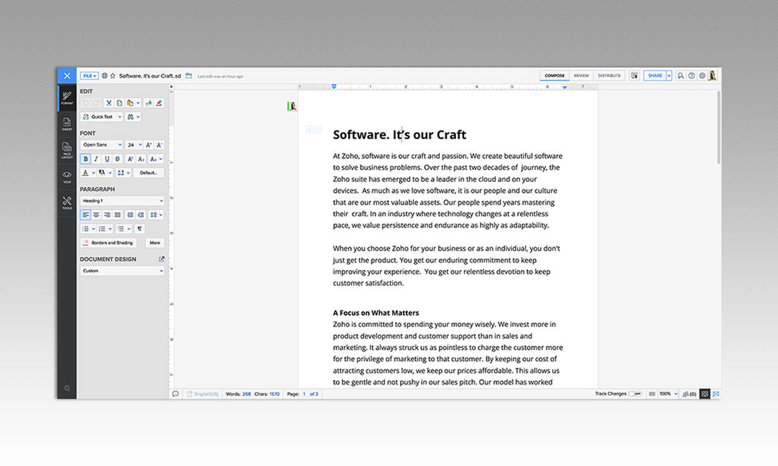Screen dimensions: 778x466
Task: Expand the paste options arrow
Action: point(137,103)
